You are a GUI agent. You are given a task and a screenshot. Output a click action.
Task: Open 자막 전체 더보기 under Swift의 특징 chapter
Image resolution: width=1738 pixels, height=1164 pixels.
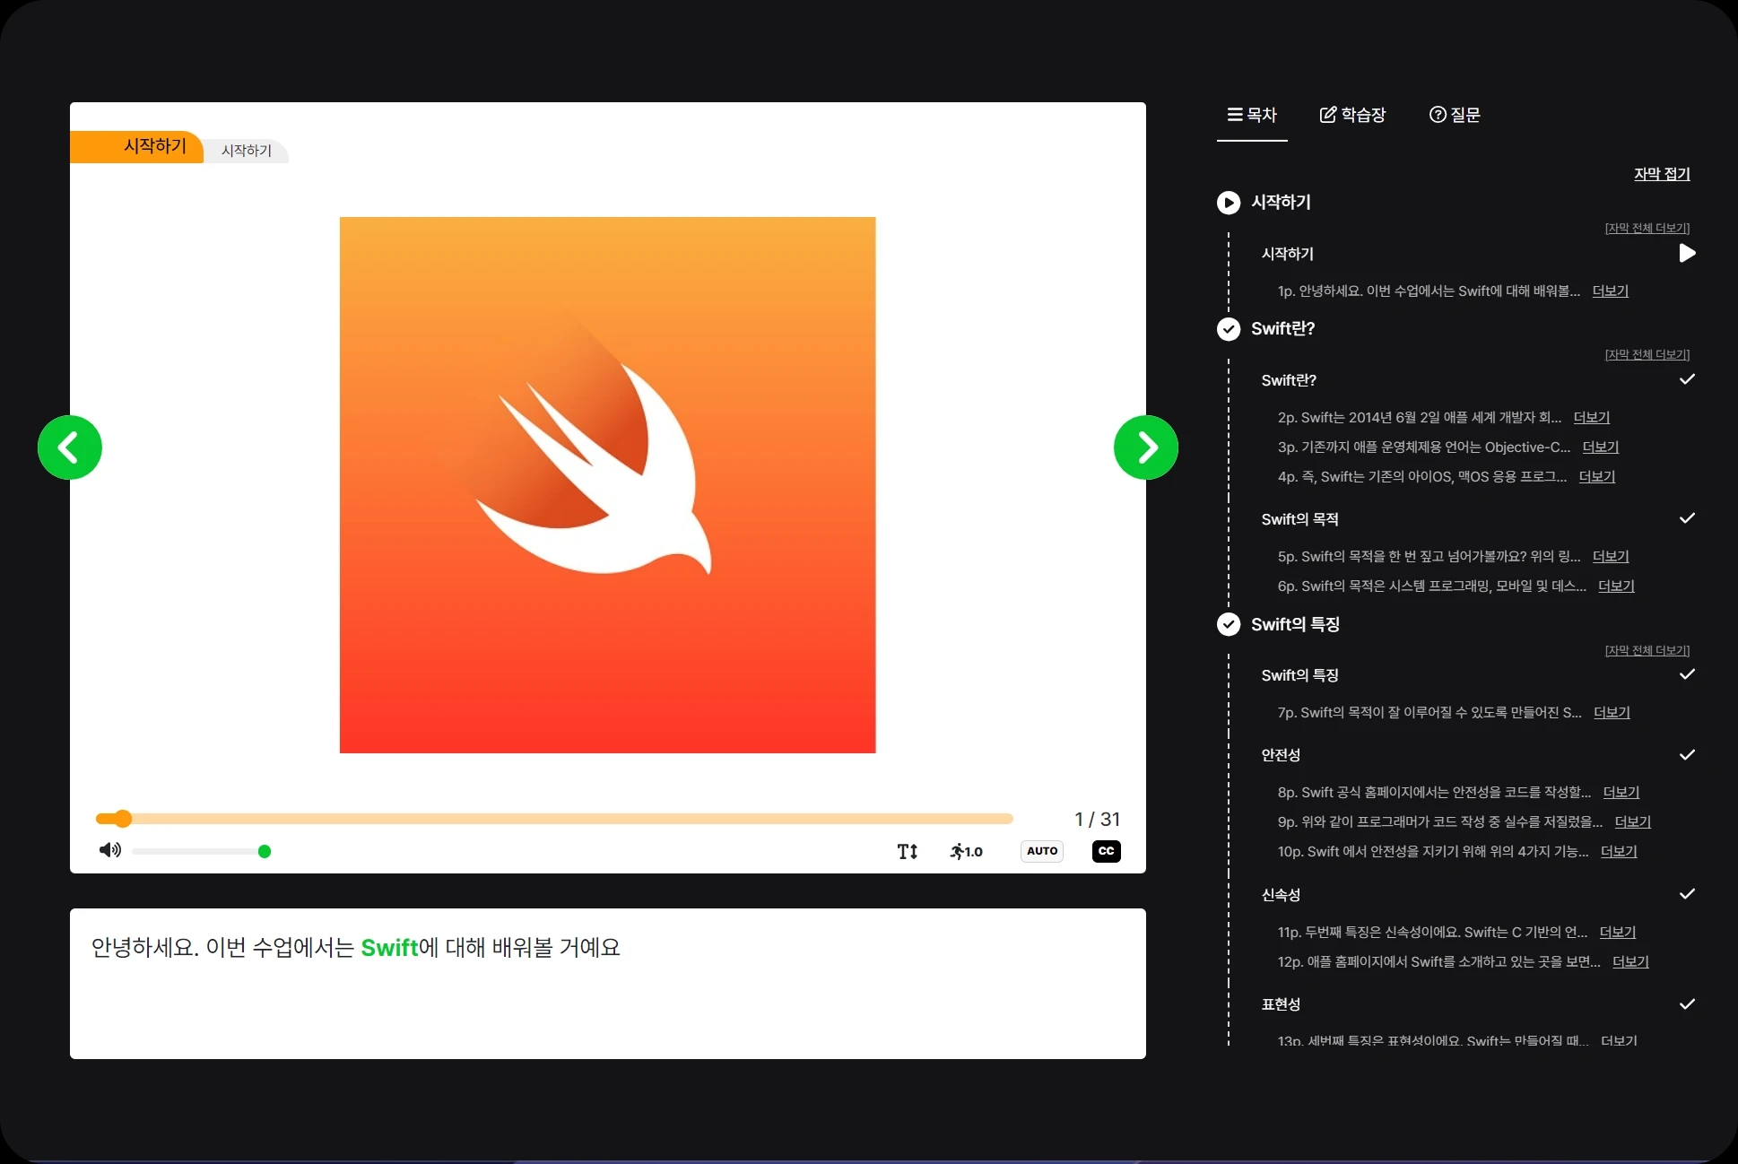coord(1647,651)
